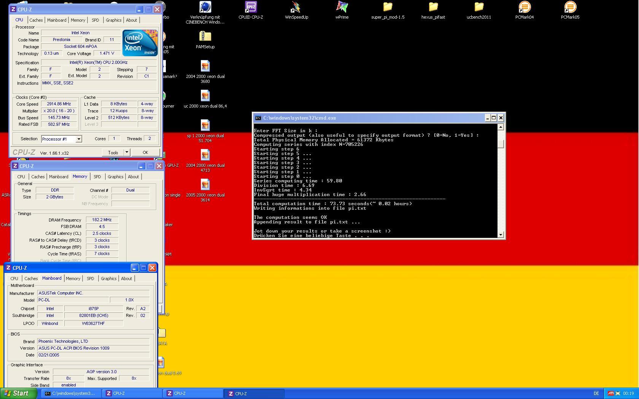Click DRAM Frequency value 182.2 MHz
The width and height of the screenshot is (639, 399).
pyautogui.click(x=102, y=220)
